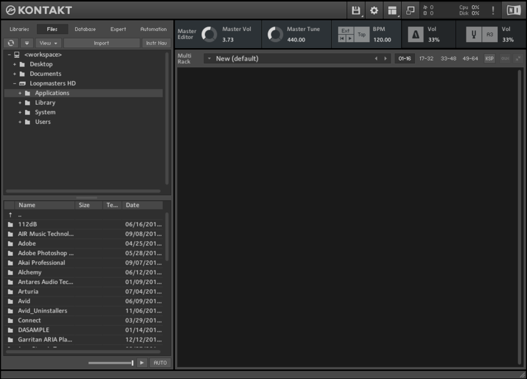Viewport: 527px width, 379px height.
Task: Open the workspace panel layout icon
Action: pos(392,11)
